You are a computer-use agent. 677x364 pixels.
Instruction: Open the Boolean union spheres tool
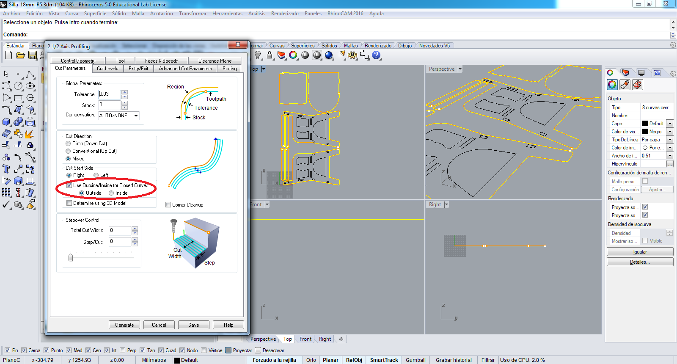pyautogui.click(x=18, y=122)
